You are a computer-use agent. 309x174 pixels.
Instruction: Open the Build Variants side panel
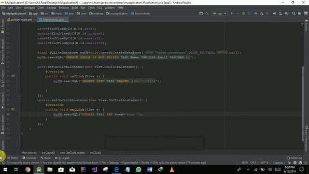pyautogui.click(x=2, y=124)
